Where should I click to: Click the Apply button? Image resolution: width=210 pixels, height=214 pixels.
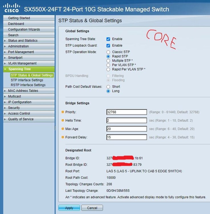pyautogui.click(x=69, y=208)
